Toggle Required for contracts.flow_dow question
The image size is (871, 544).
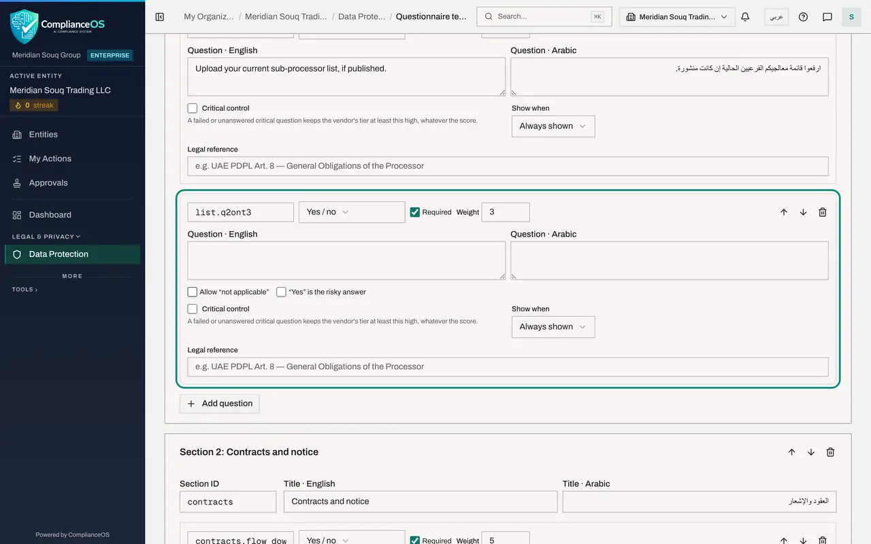tap(415, 540)
